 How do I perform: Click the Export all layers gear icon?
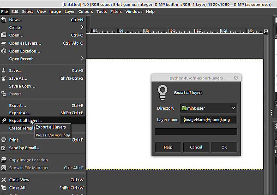pyautogui.click(x=4, y=120)
